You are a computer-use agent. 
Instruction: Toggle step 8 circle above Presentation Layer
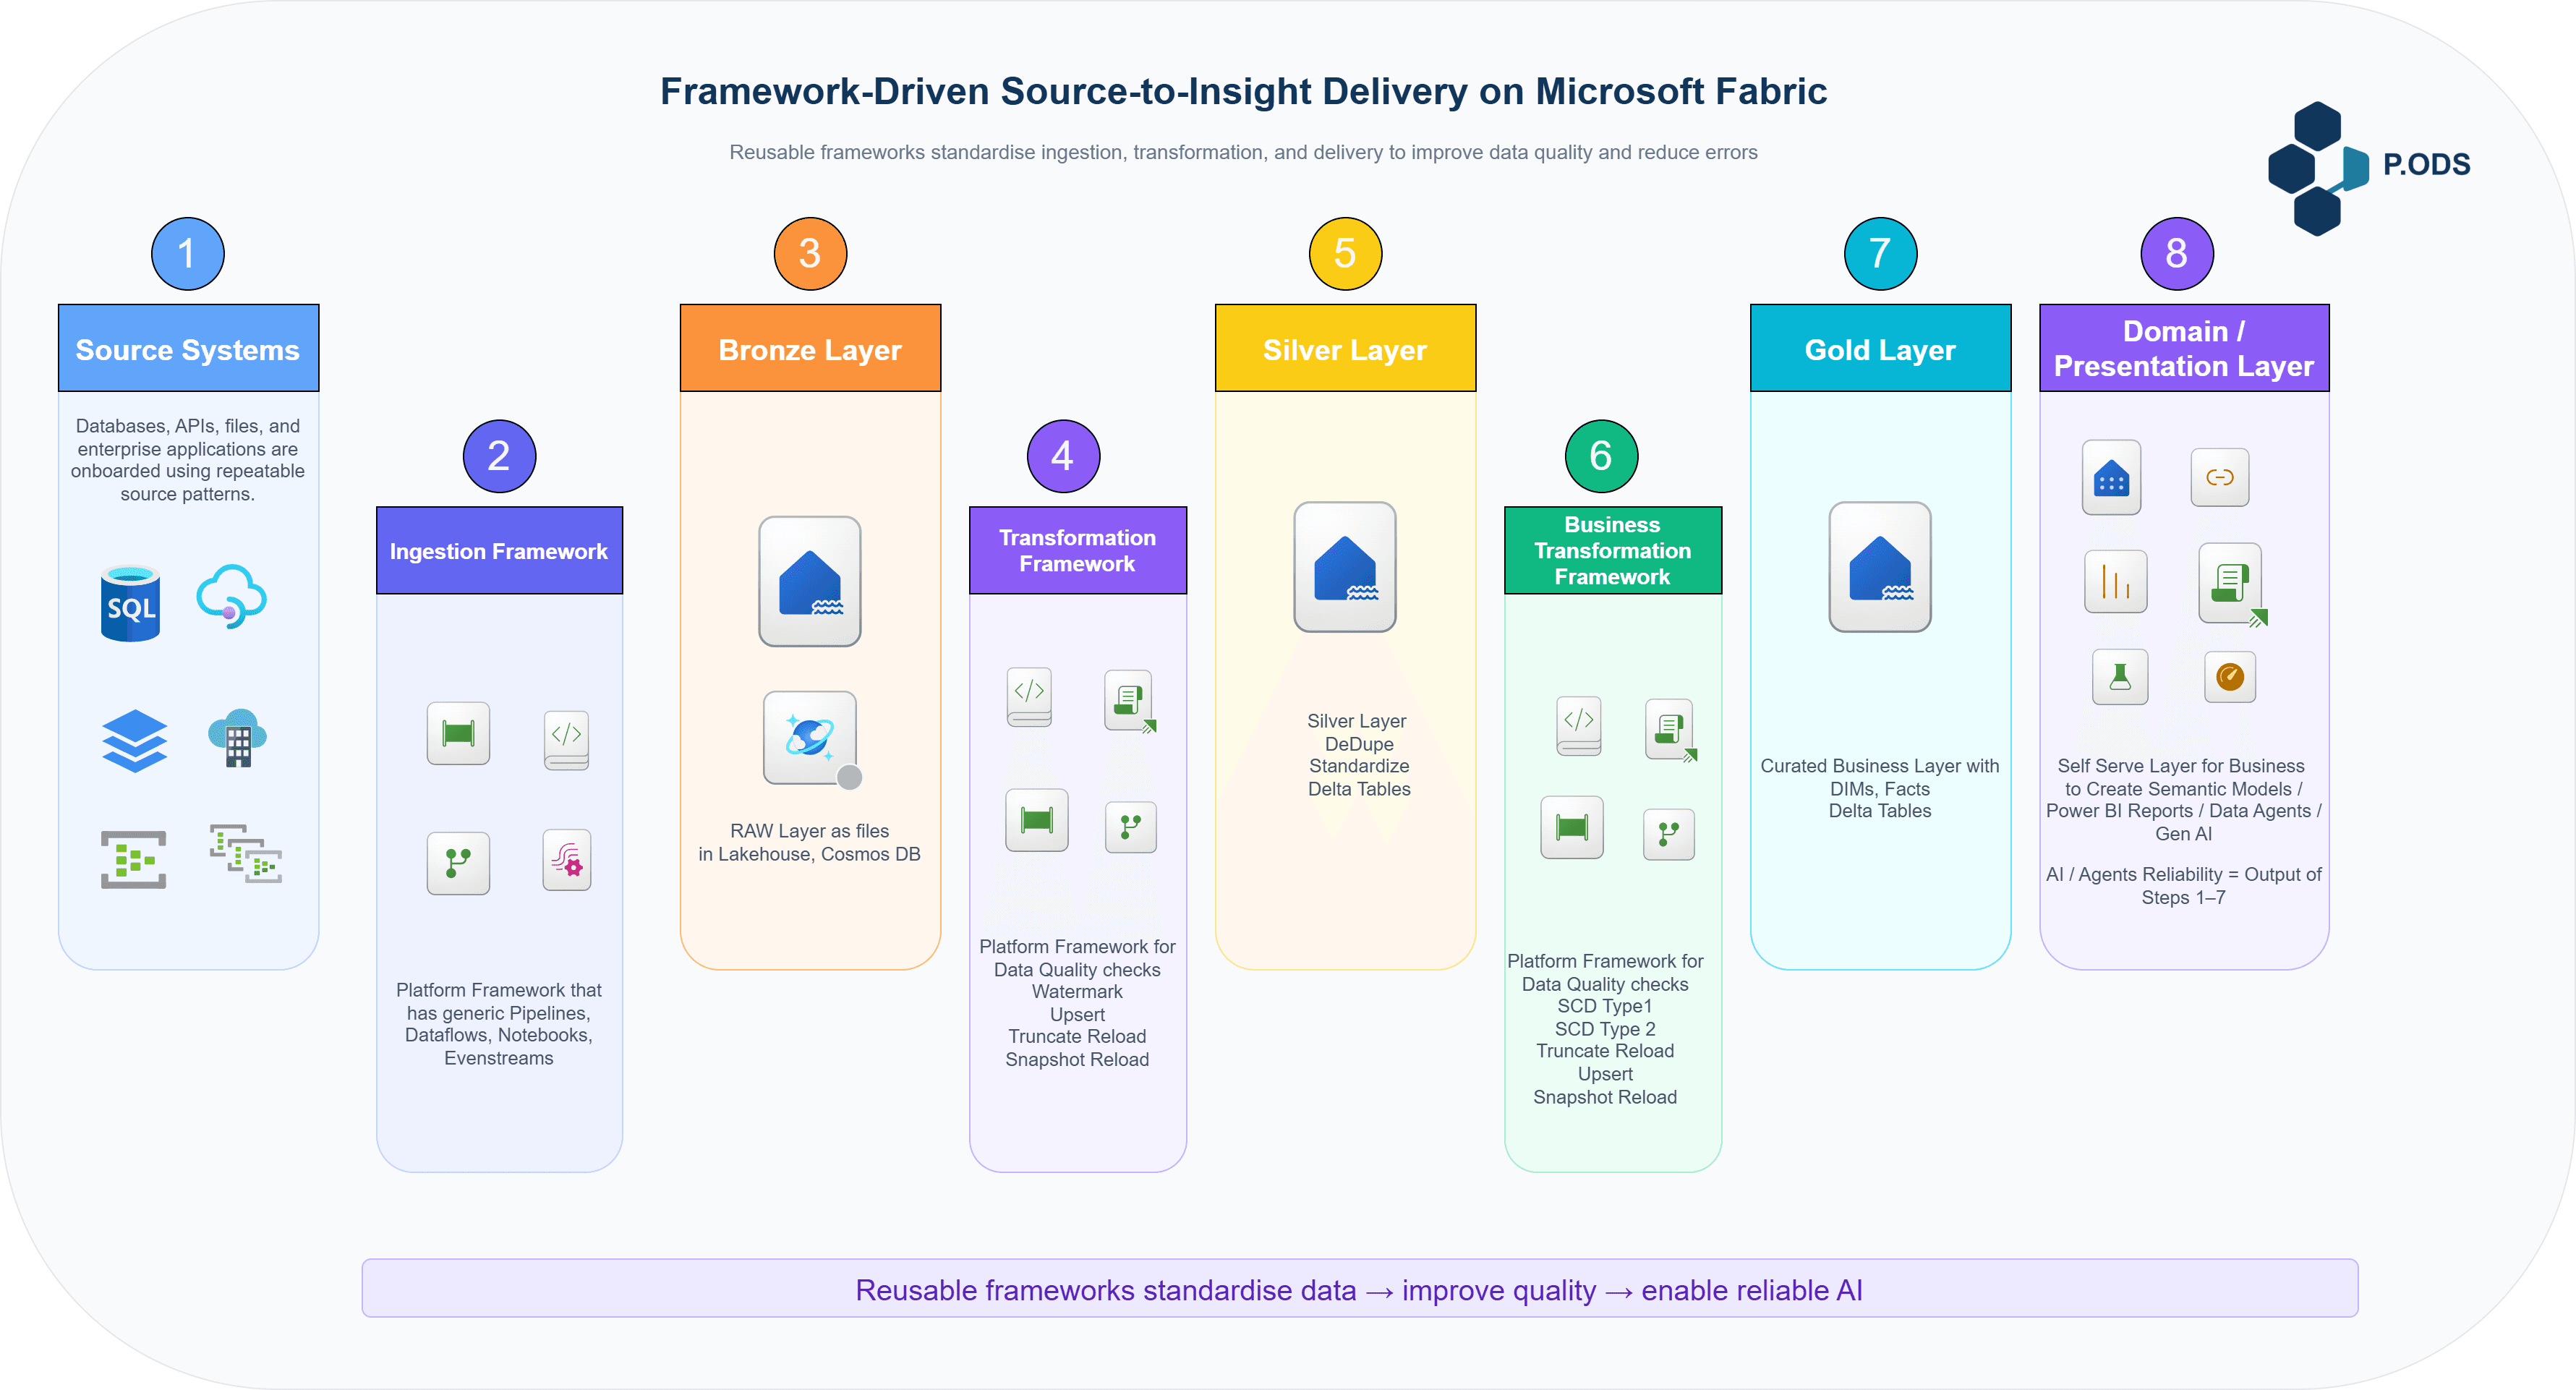click(2176, 253)
